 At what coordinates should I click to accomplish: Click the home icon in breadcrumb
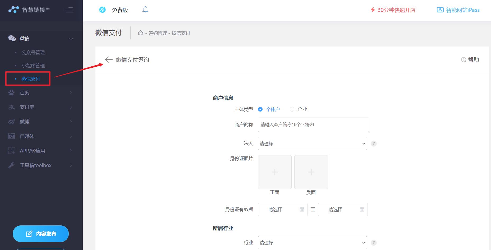pos(140,33)
